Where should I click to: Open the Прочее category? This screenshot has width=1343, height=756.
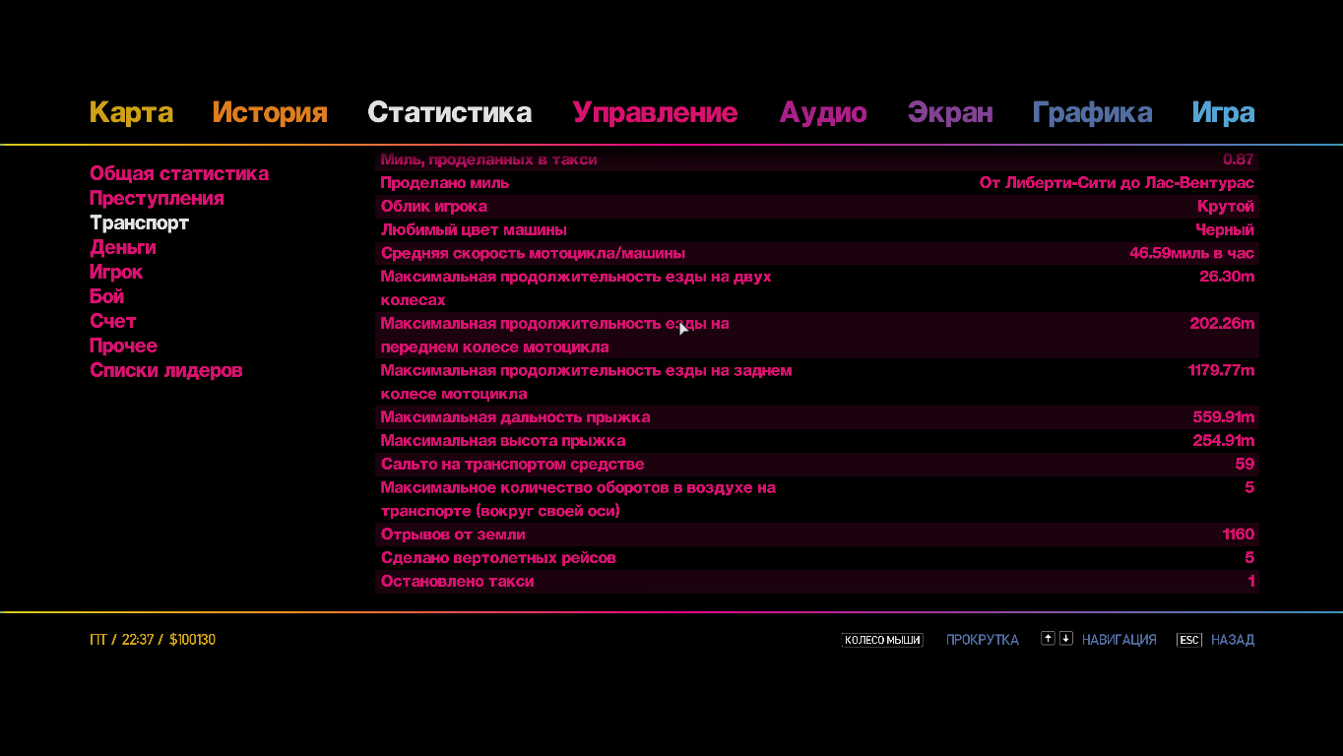tap(123, 346)
